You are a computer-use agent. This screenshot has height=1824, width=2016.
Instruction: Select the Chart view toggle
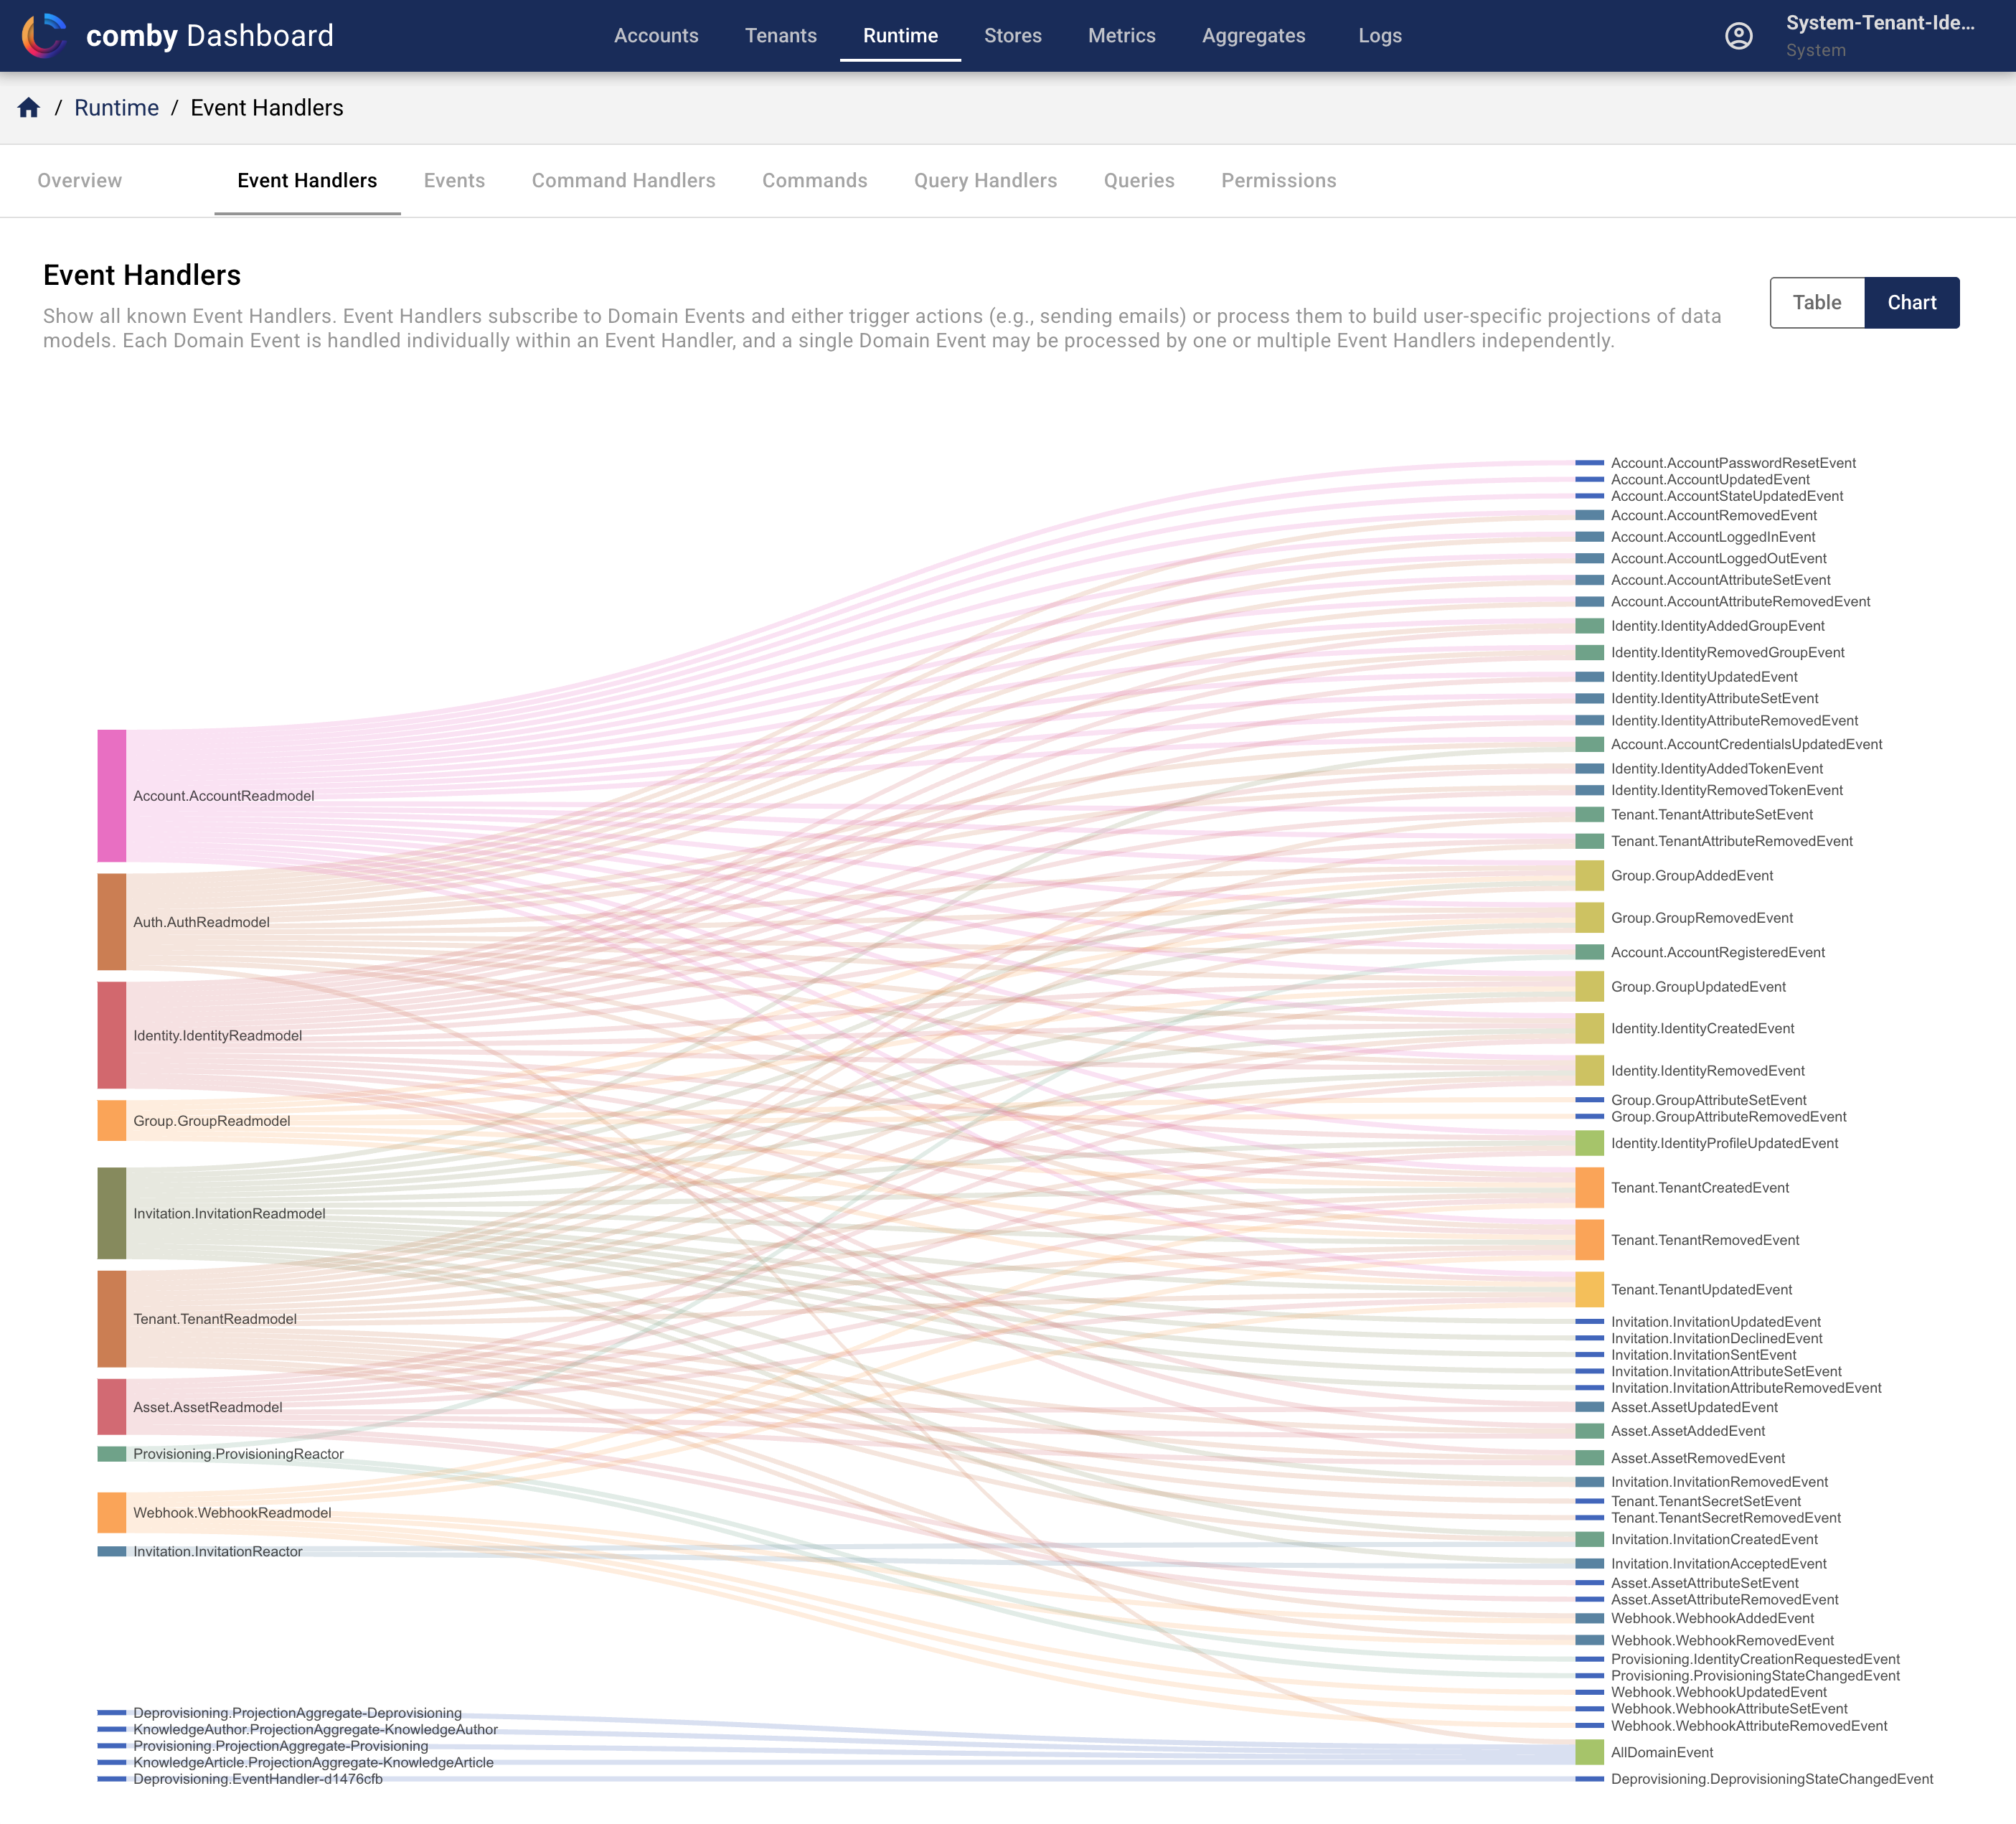(1912, 302)
